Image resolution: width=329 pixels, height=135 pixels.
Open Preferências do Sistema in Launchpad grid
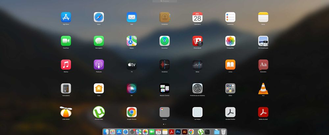tap(197, 88)
